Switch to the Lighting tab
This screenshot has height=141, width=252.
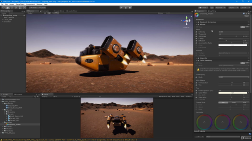tap(212, 11)
